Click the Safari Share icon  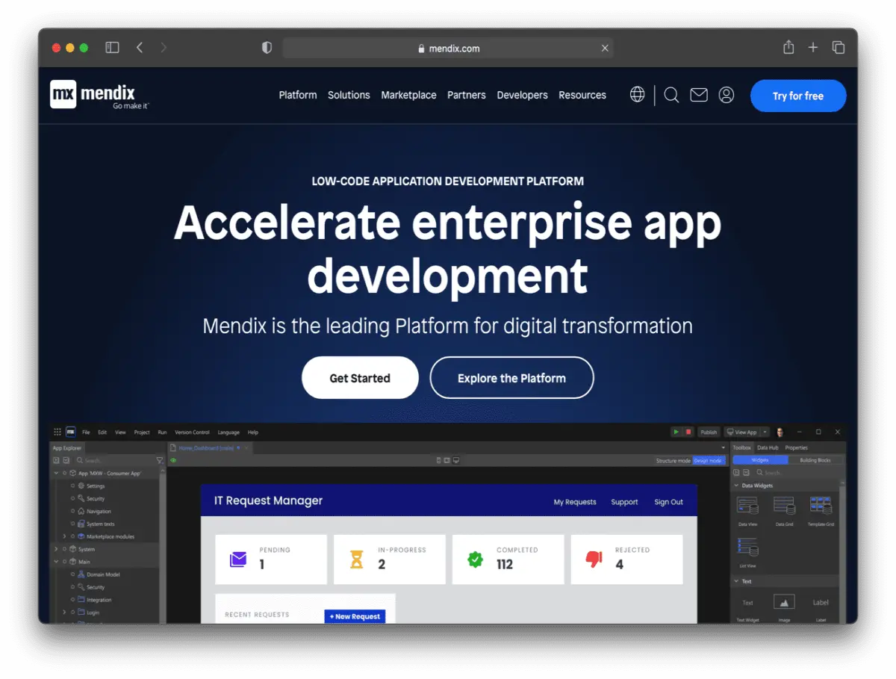pyautogui.click(x=788, y=47)
